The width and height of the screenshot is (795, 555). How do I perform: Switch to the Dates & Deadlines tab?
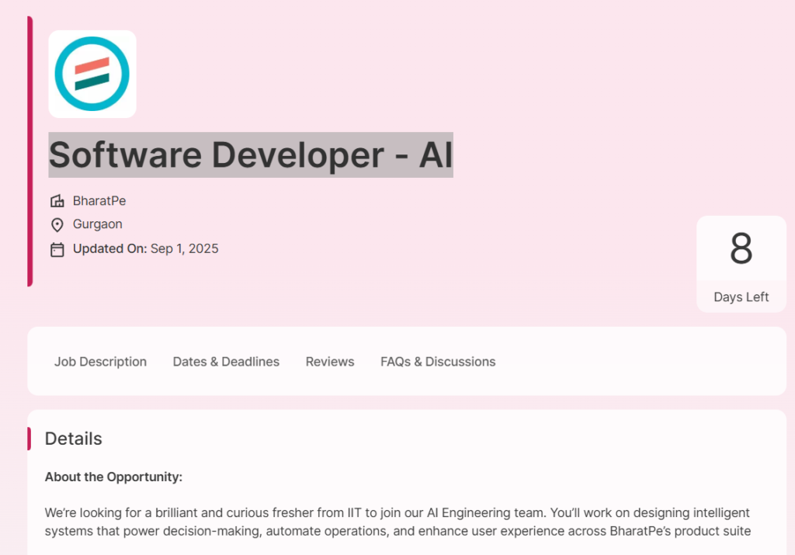click(x=226, y=362)
